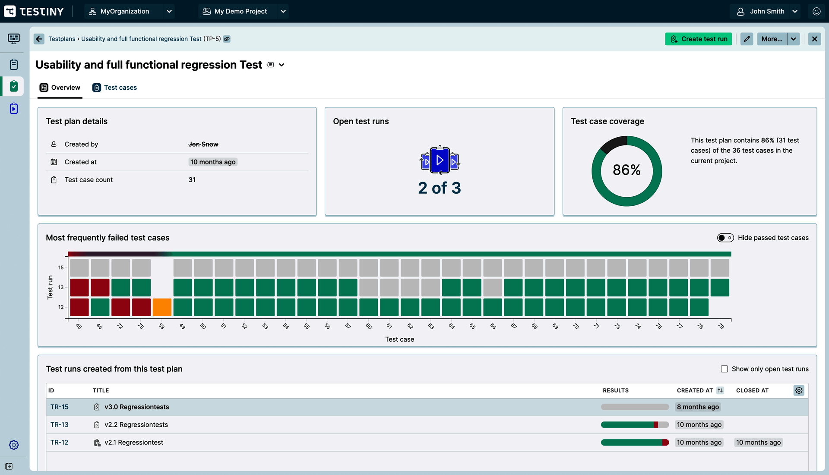Click the smiley feedback icon in header
Image resolution: width=829 pixels, height=475 pixels.
coord(816,12)
